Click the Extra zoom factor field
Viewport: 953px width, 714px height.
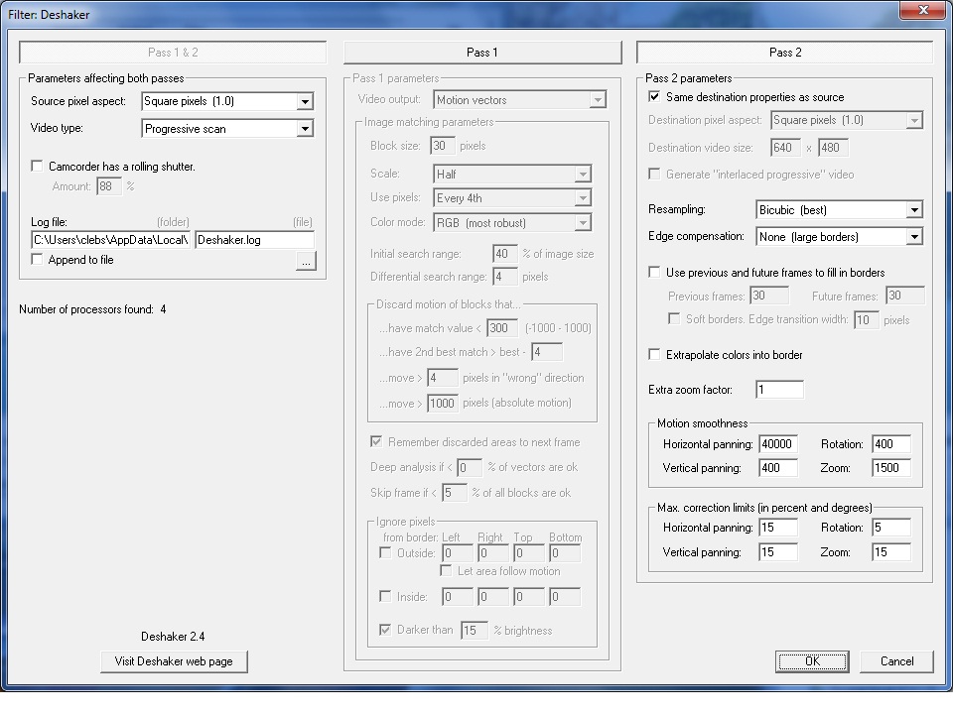[x=779, y=389]
